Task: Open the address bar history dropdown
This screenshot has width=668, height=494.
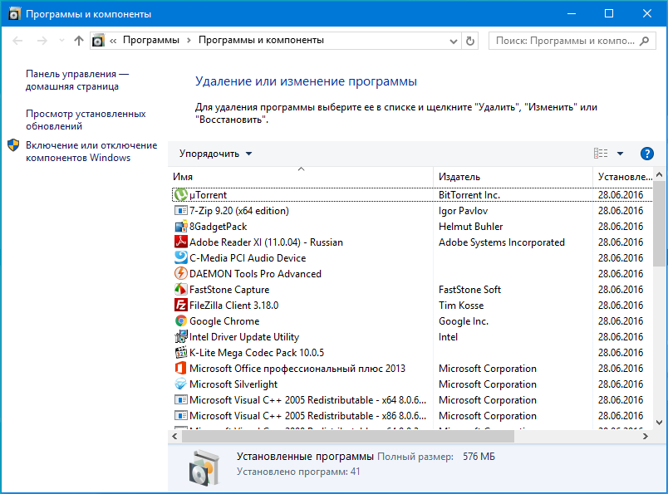Action: point(453,40)
